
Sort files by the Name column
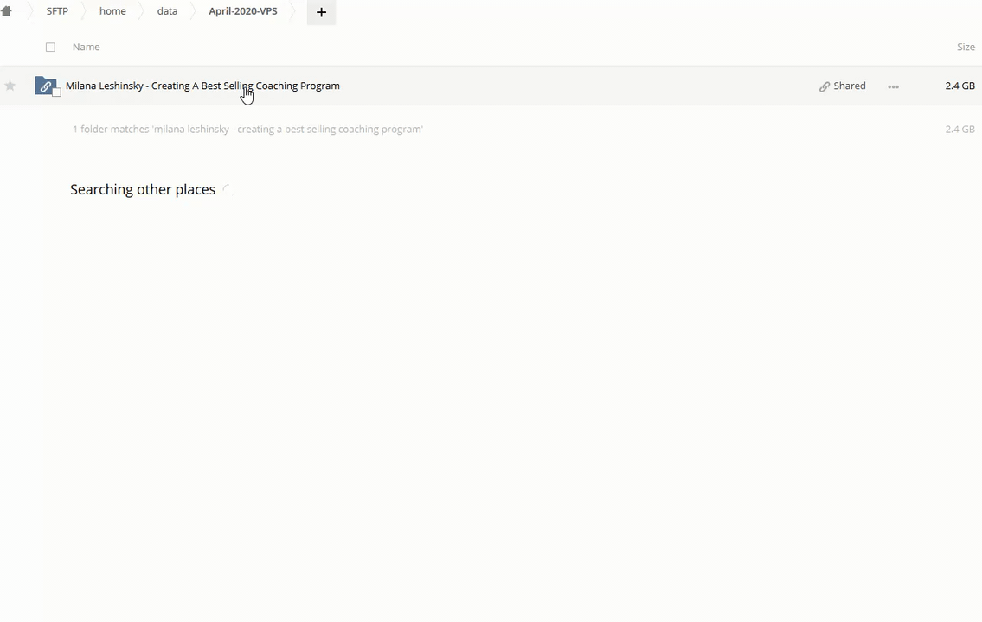tap(86, 47)
